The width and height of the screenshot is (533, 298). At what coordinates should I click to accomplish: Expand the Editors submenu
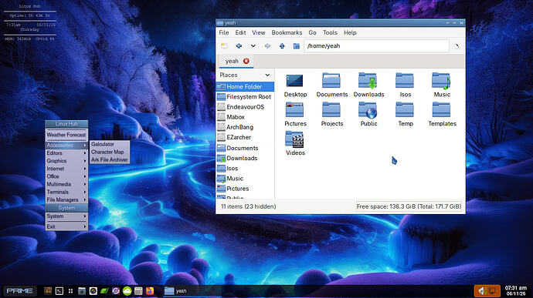pos(66,153)
